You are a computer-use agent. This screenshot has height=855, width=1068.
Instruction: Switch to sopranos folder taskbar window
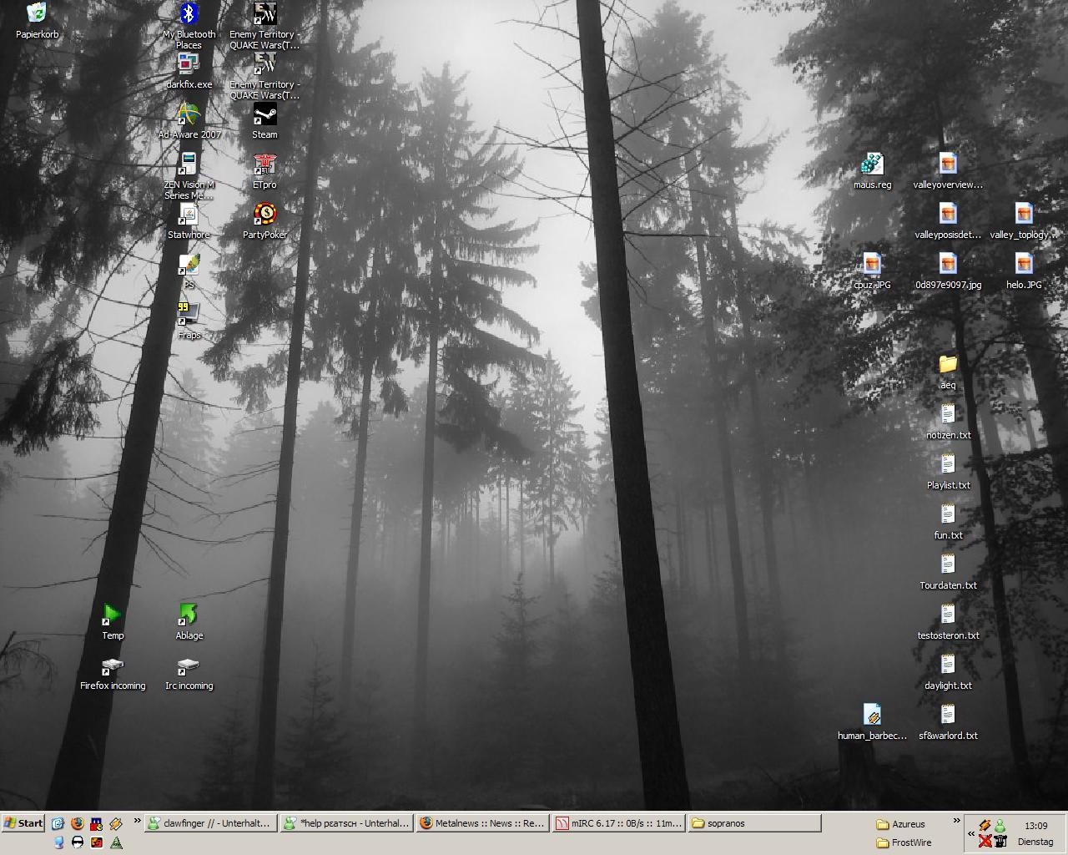pyautogui.click(x=755, y=823)
